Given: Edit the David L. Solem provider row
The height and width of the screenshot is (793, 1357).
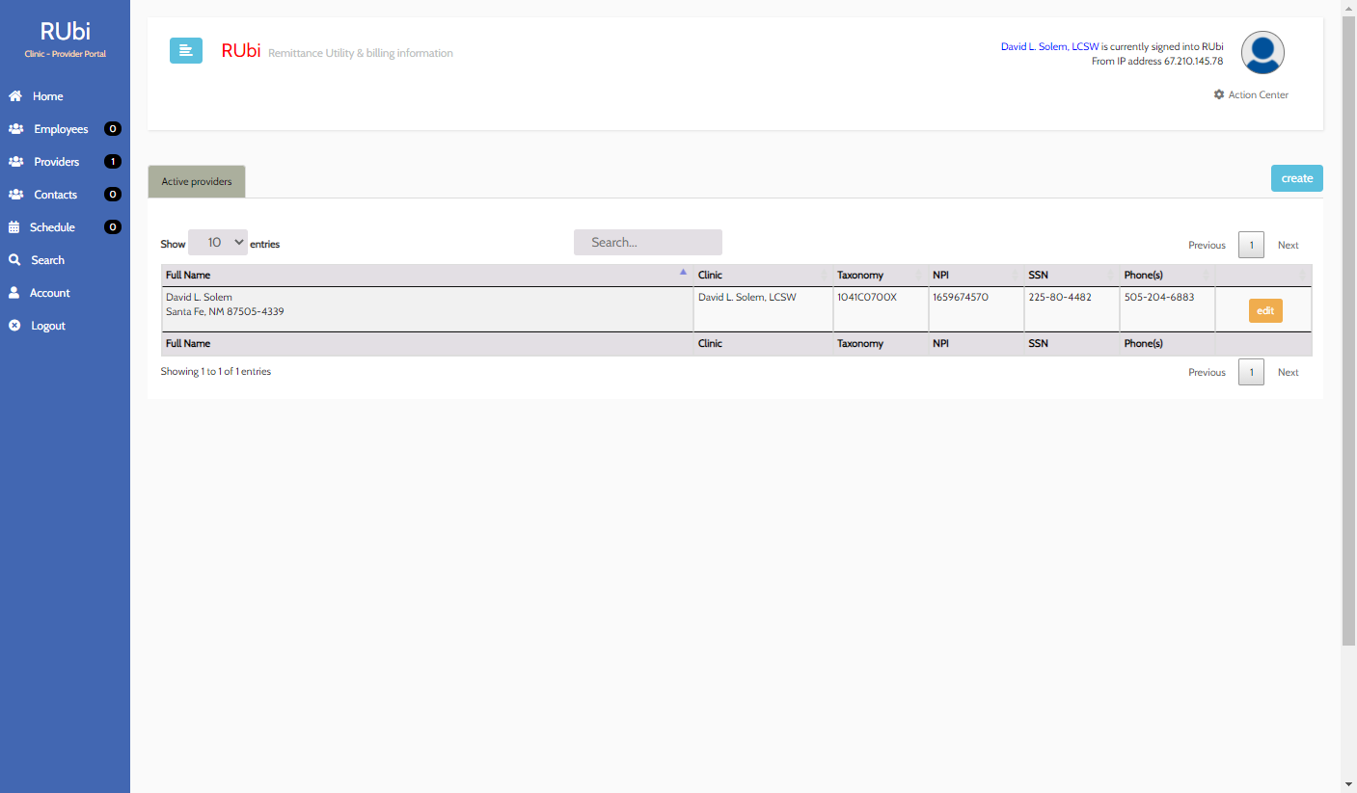Looking at the screenshot, I should 1265,311.
